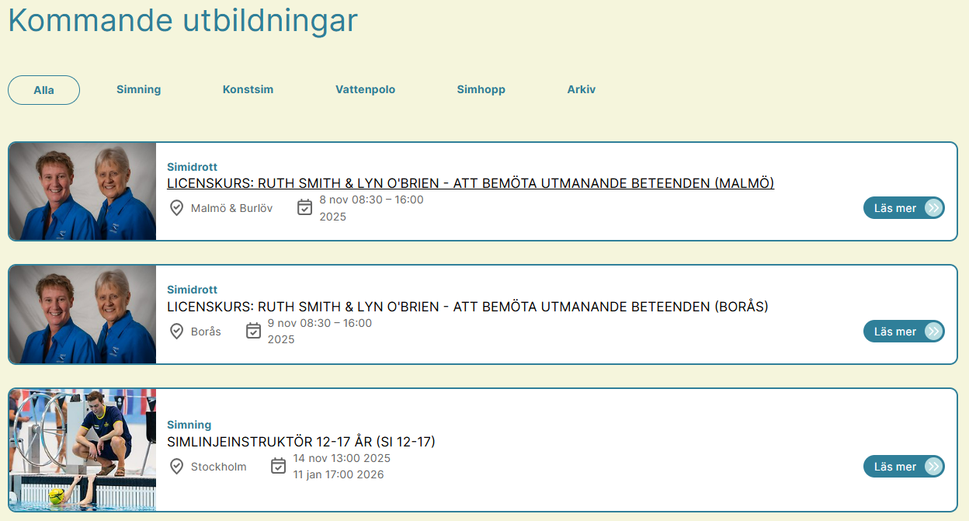Click double-arrow icon on Malmö course button

(x=933, y=208)
